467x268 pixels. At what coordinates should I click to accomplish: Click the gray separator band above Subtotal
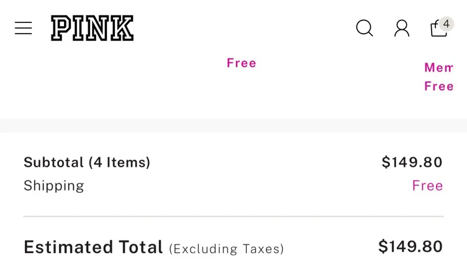click(233, 125)
